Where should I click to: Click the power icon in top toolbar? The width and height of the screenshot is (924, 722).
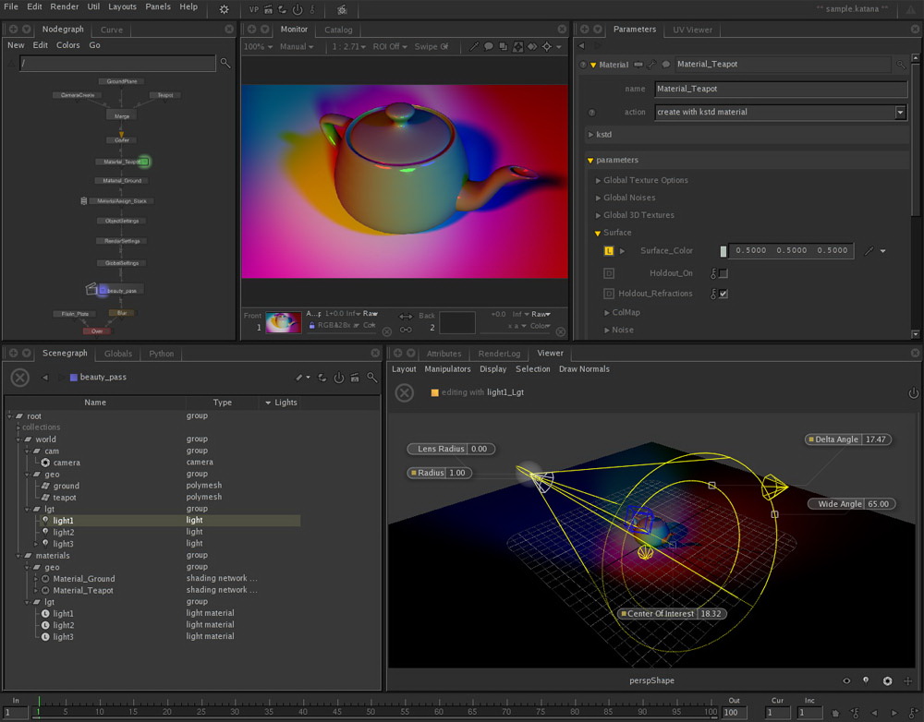click(x=297, y=9)
